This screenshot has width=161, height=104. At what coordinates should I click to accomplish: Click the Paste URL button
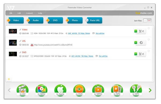(94, 20)
